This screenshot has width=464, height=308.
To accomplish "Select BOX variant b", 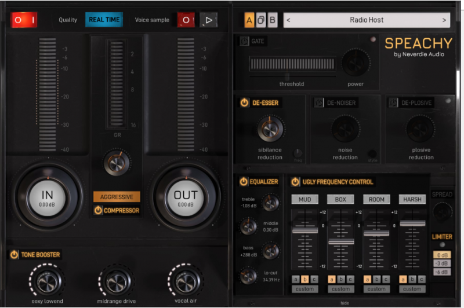I will [341, 279].
